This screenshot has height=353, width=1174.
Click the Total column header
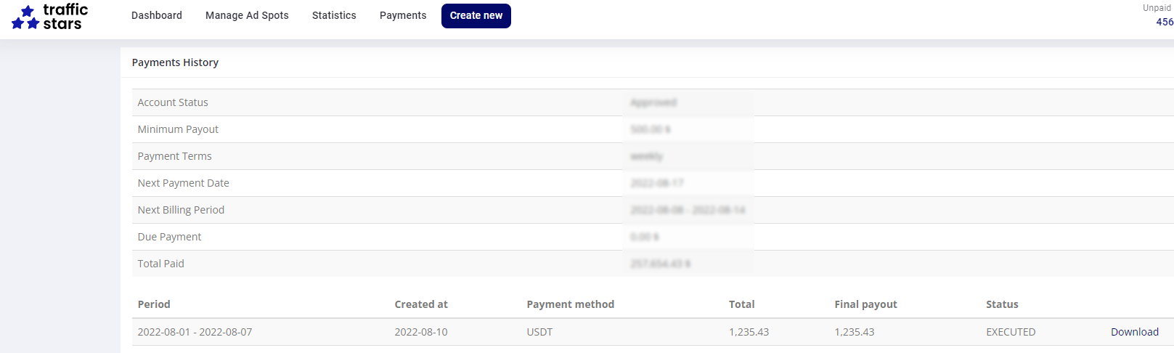pos(741,304)
